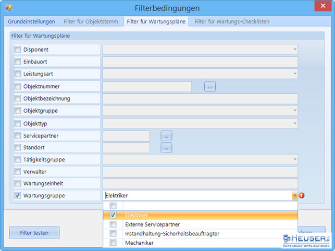Image resolution: width=335 pixels, height=251 pixels.
Task: Open Standort lookup ellipsis button
Action: [166, 148]
